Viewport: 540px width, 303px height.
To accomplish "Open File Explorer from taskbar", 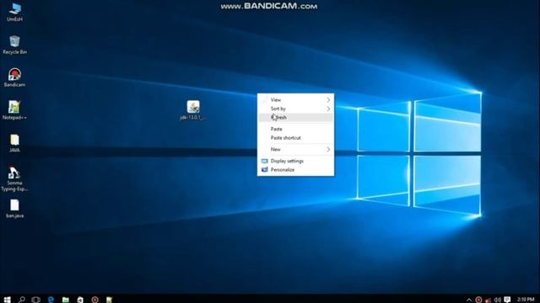I will 66,300.
